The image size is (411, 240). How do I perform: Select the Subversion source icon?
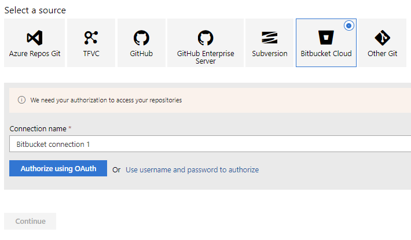pos(270,38)
